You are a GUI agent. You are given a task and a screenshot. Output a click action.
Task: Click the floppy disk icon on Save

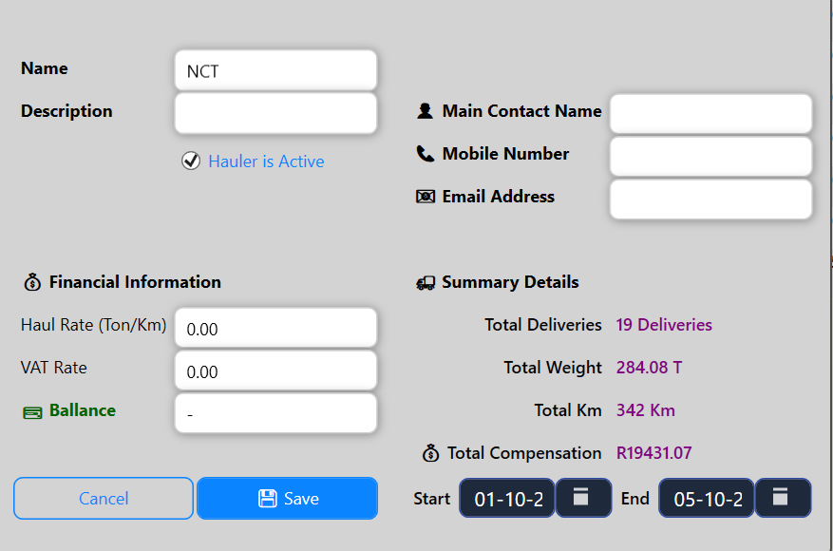pos(267,499)
